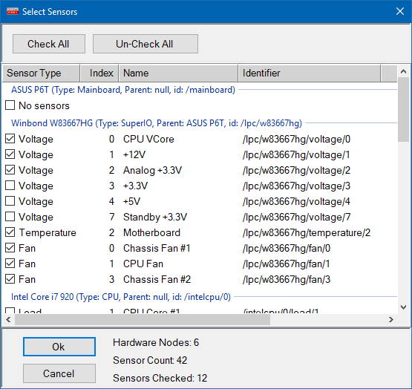The width and height of the screenshot is (412, 389).
Task: Click the Analog +3.3V name cell
Action: (153, 170)
